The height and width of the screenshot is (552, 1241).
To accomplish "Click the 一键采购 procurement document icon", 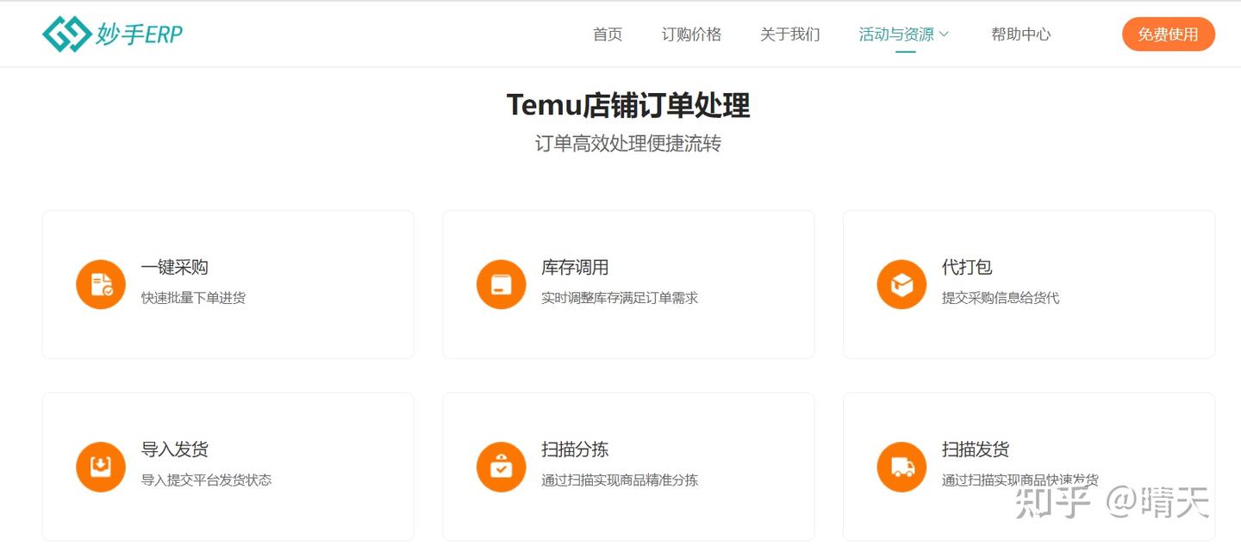I will tap(101, 284).
